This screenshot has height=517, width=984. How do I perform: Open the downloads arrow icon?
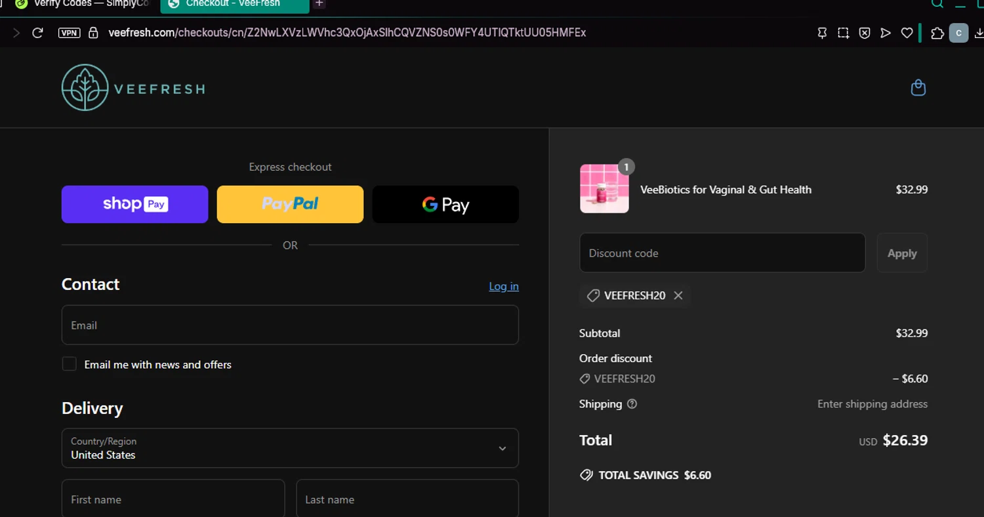pos(979,33)
